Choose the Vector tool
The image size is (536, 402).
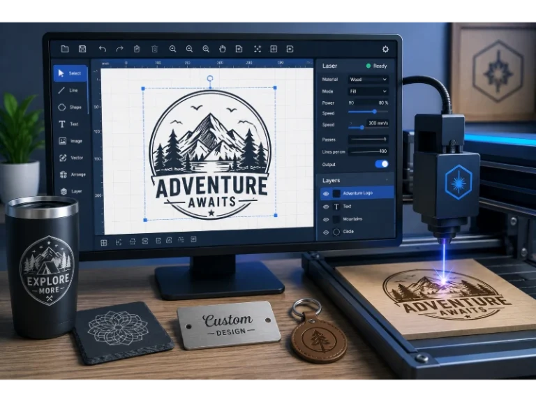[70, 158]
